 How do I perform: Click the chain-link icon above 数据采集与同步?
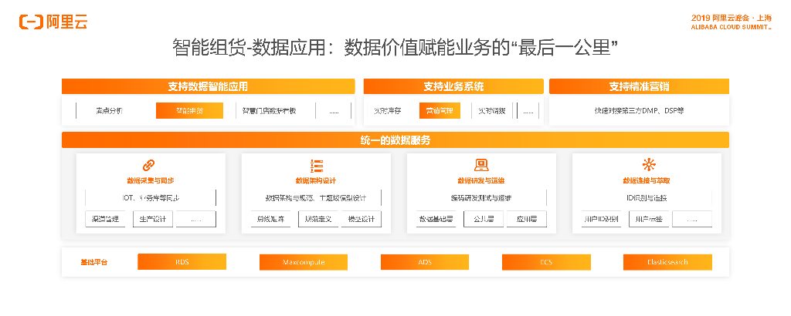(148, 165)
